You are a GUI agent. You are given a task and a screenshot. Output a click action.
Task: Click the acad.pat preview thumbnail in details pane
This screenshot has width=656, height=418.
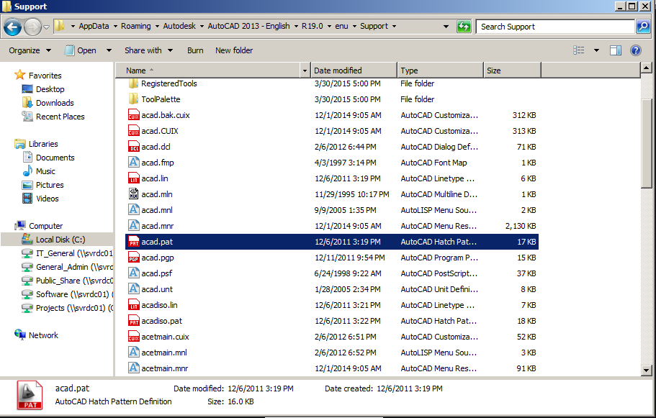point(30,395)
